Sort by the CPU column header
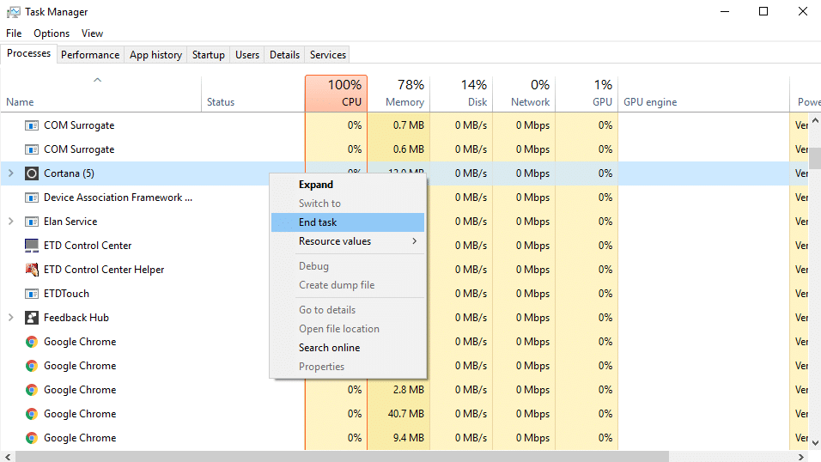Screen dimensions: 821x462 336,94
